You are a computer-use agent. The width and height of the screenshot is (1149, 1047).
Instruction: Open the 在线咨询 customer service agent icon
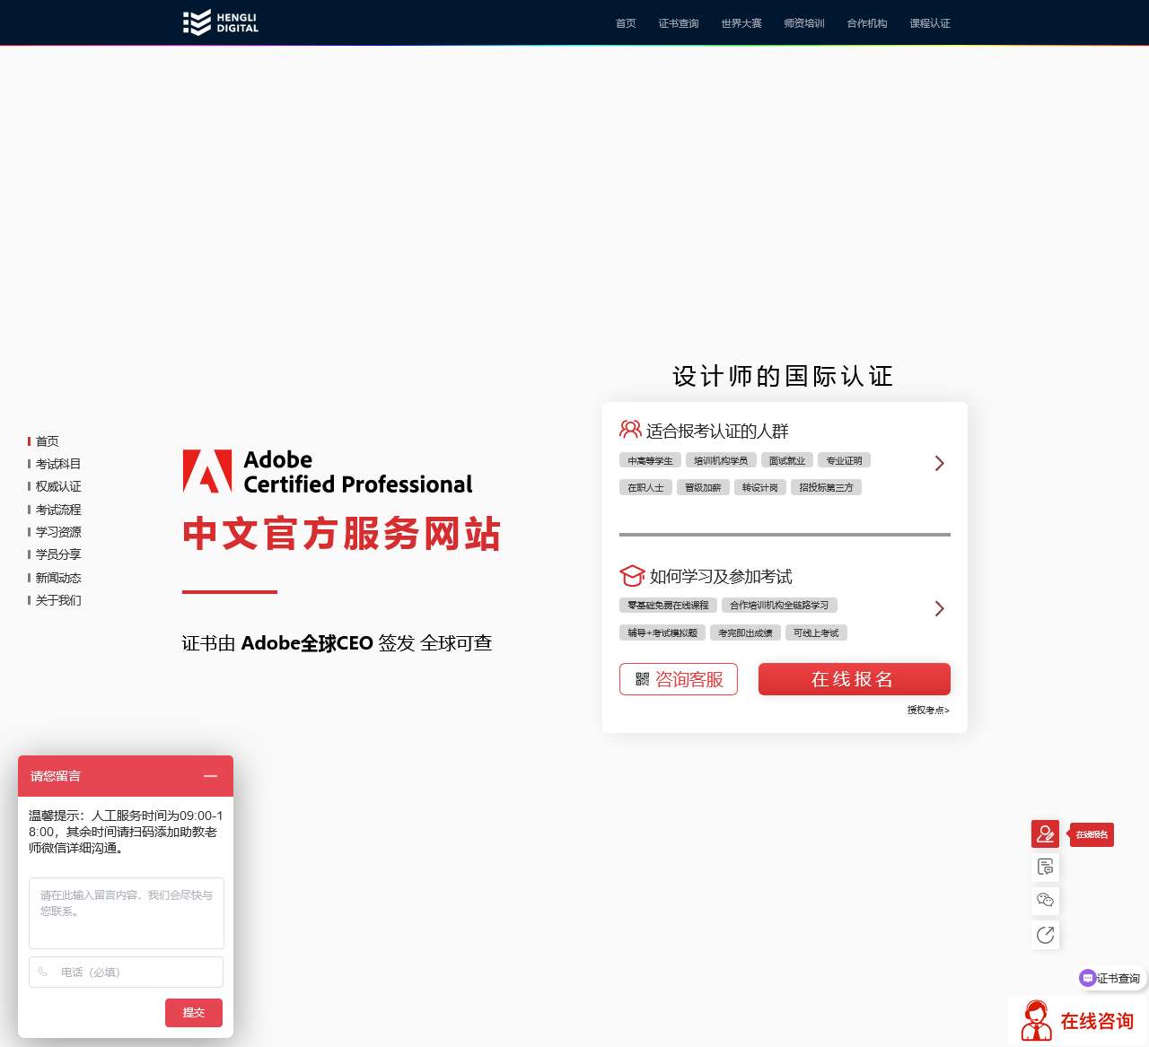[1037, 1018]
